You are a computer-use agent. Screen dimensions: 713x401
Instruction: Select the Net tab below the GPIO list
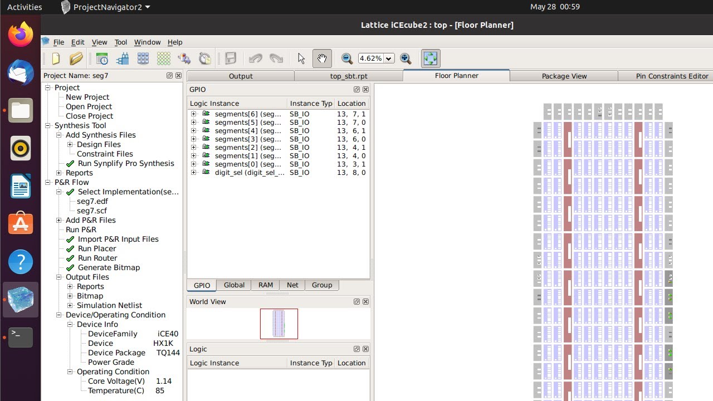pyautogui.click(x=292, y=285)
